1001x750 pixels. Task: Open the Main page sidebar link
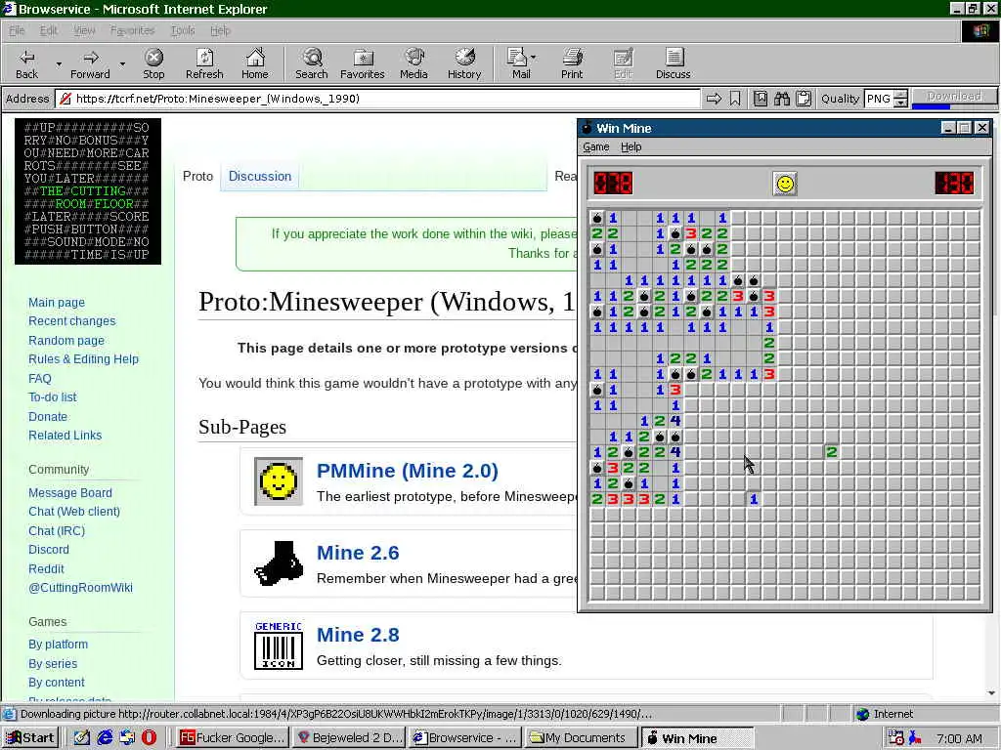tap(56, 303)
